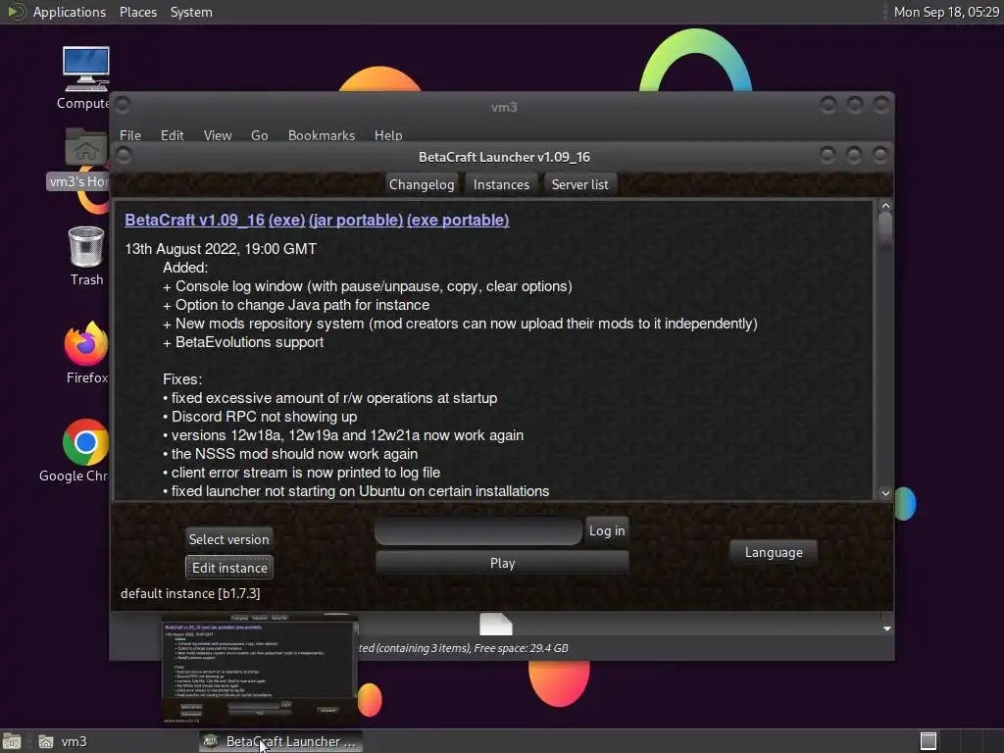Click '13th August 2022, 19:00 GMT' text

pos(221,248)
